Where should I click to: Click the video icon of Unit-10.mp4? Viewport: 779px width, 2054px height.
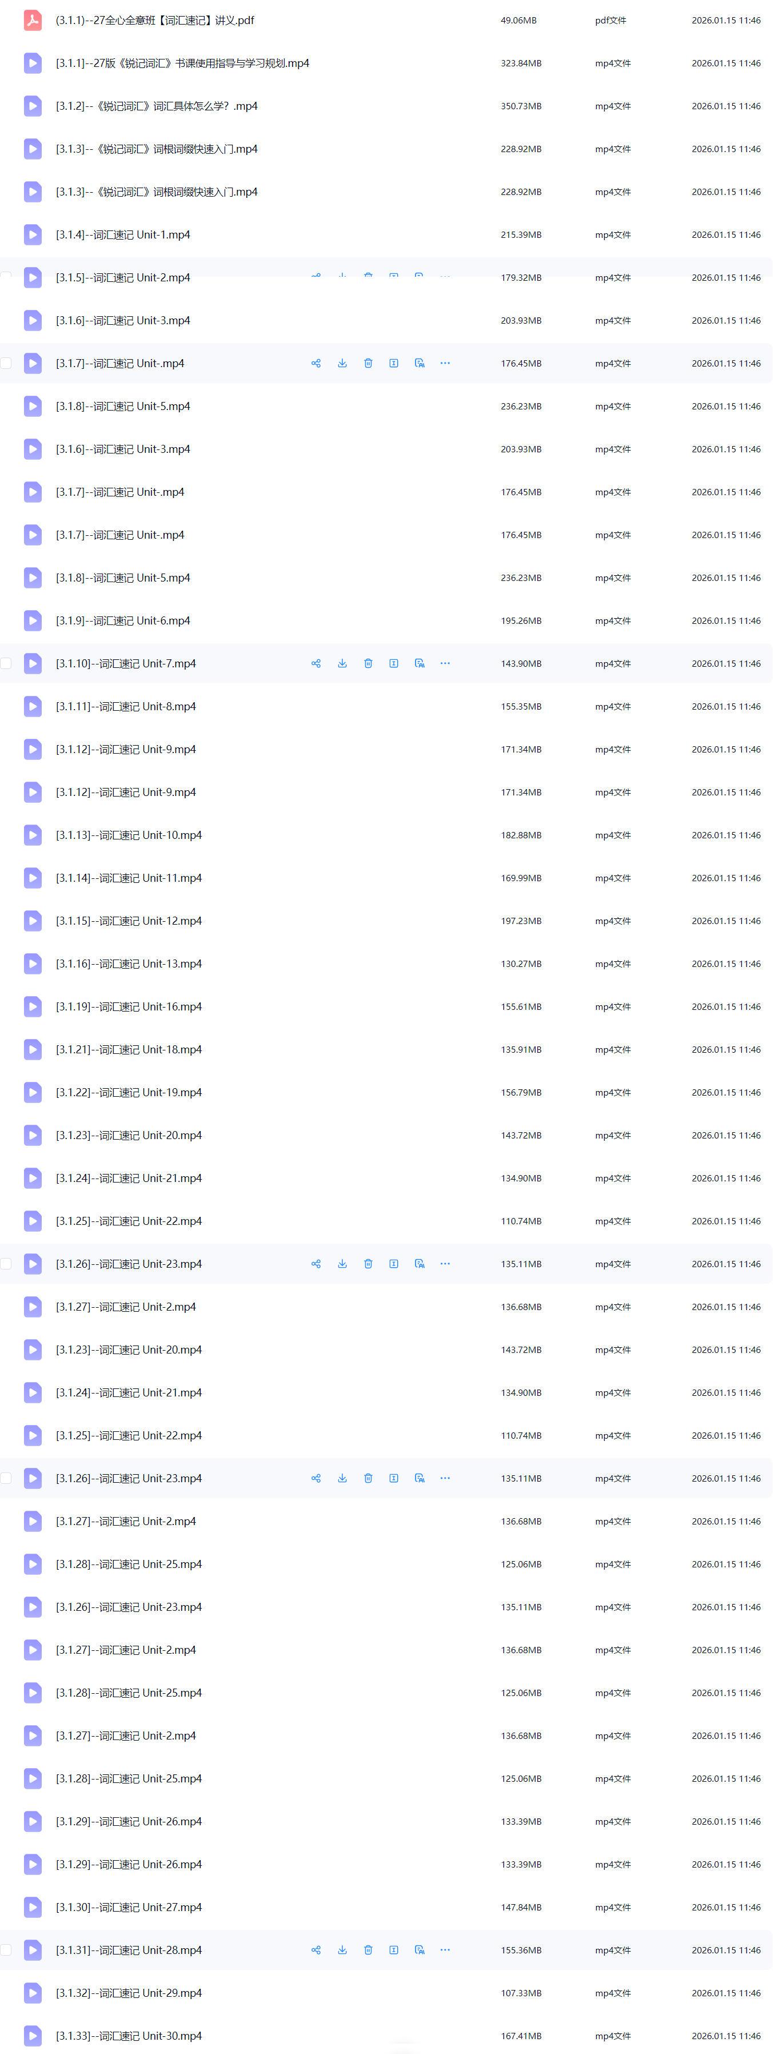[33, 835]
